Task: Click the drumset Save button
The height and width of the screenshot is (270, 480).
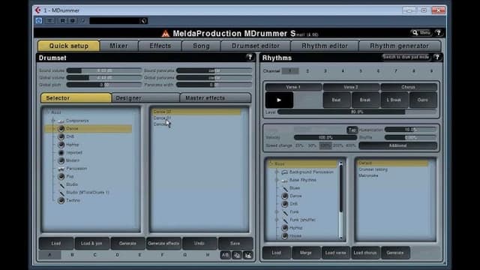Action: (x=235, y=243)
